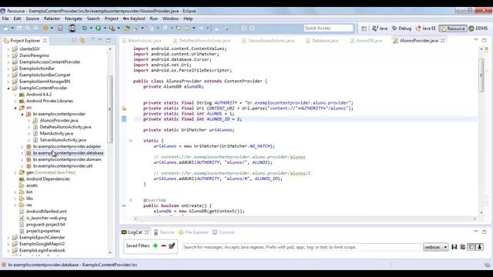Minimize the LogCat panel using its minimize icon

tap(476, 232)
